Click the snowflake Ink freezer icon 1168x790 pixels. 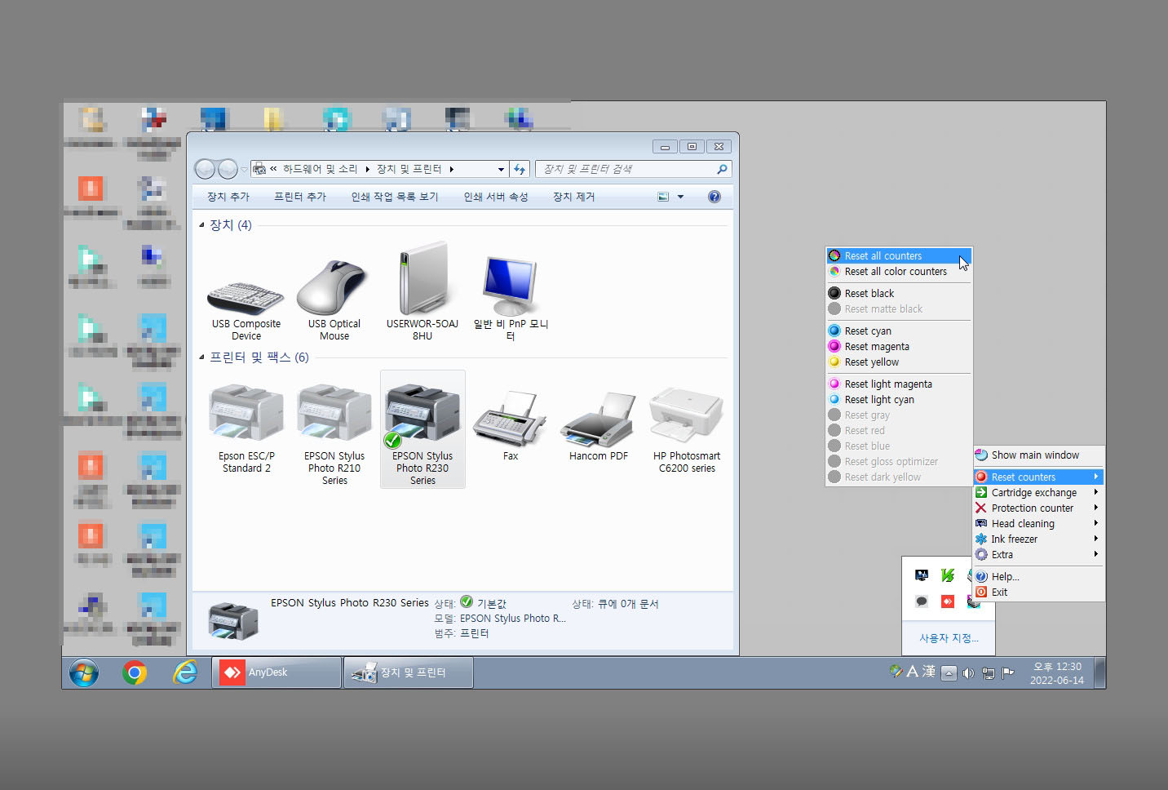[981, 539]
